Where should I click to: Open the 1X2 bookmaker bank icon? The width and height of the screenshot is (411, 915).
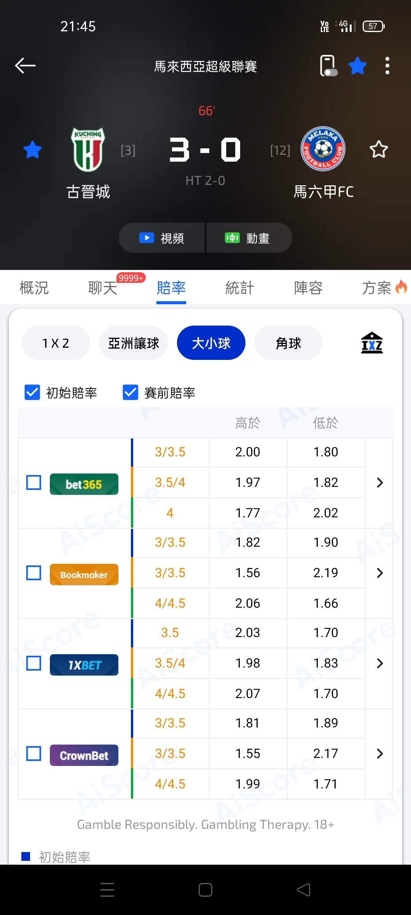pyautogui.click(x=372, y=343)
